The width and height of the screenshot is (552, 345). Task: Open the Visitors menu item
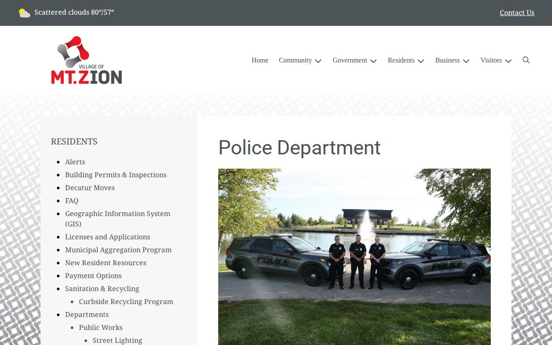(491, 60)
